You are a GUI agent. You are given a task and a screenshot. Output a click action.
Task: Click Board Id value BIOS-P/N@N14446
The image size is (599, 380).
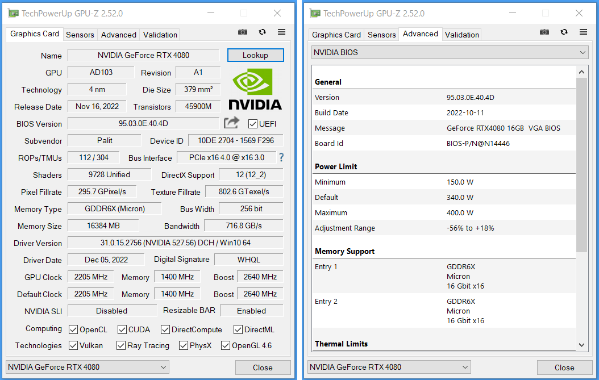coord(479,144)
